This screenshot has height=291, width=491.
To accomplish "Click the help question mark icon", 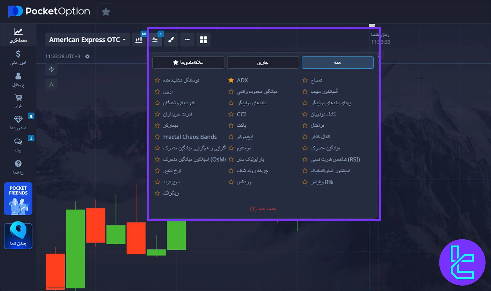I will 18,167.
